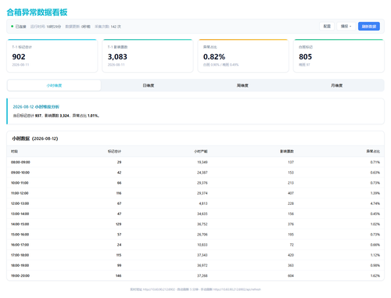Screen dimensions: 391x298
Task: Select the 11:00-12:00 row time cell
Action: (x=20, y=193)
